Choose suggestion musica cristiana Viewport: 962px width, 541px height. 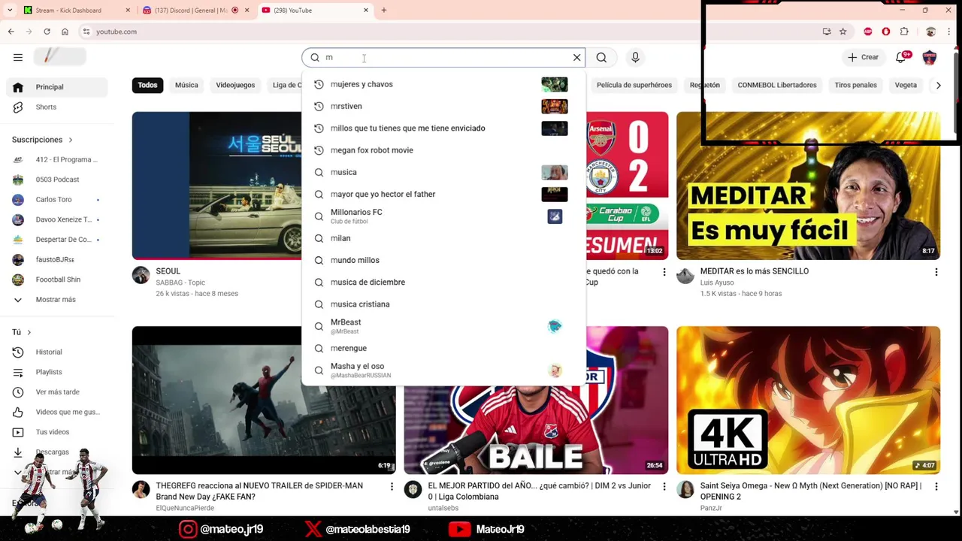coord(443,304)
